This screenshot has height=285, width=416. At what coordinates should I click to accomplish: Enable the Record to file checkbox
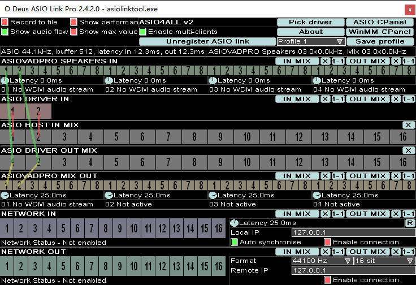5,22
